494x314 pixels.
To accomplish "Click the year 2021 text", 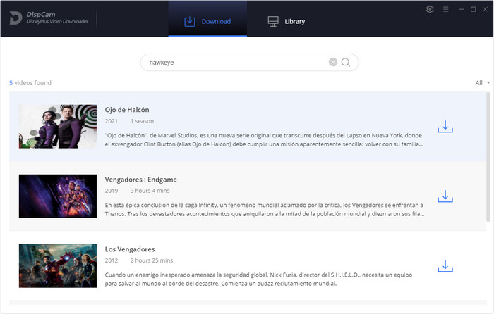I will (112, 121).
